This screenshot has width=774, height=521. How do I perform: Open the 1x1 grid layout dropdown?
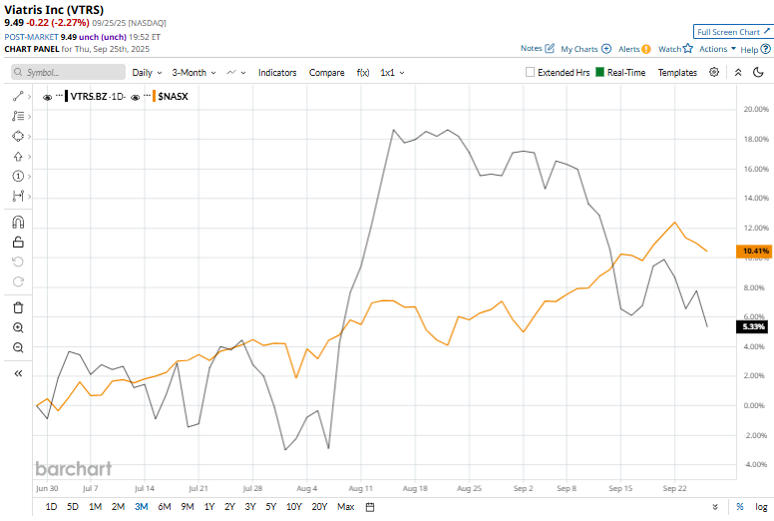point(392,73)
